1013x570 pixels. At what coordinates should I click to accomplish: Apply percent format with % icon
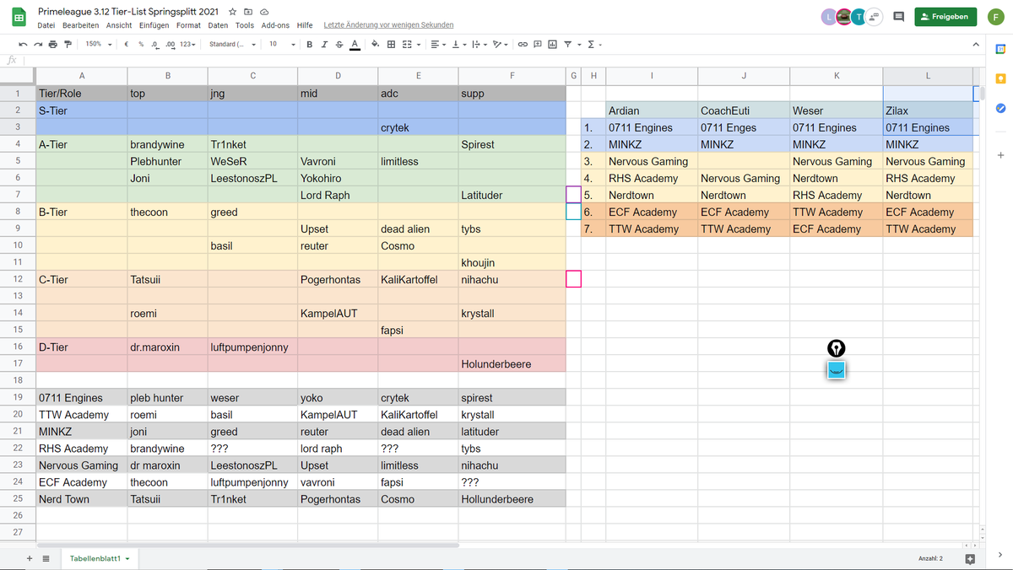tap(140, 44)
